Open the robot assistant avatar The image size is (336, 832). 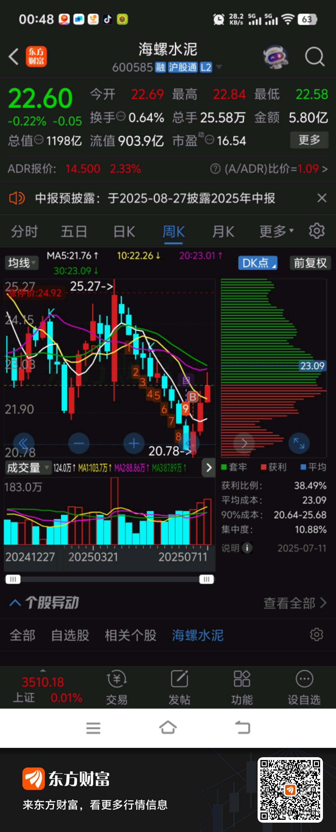[x=275, y=56]
